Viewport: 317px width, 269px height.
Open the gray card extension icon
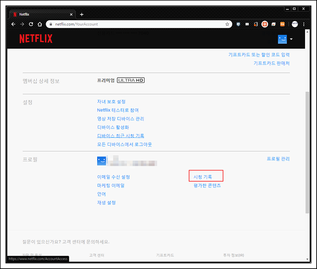click(247, 24)
